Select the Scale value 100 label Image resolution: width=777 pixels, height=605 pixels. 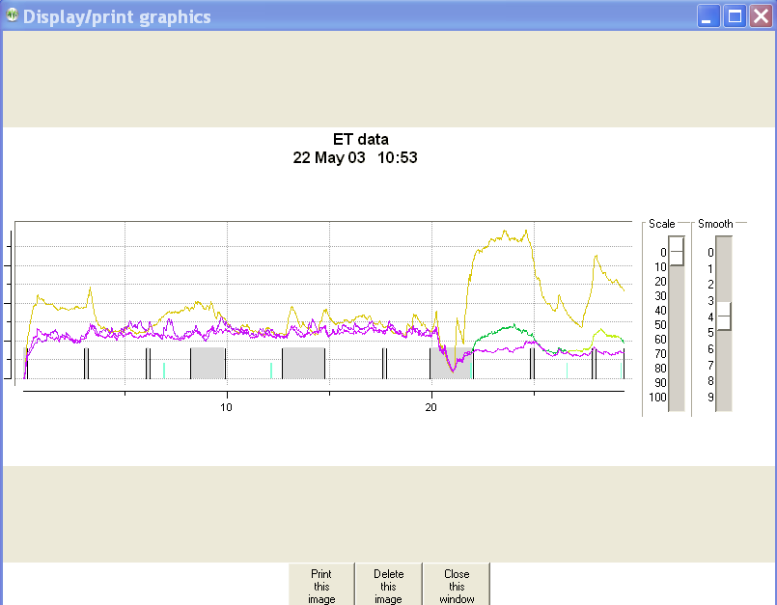coord(657,397)
